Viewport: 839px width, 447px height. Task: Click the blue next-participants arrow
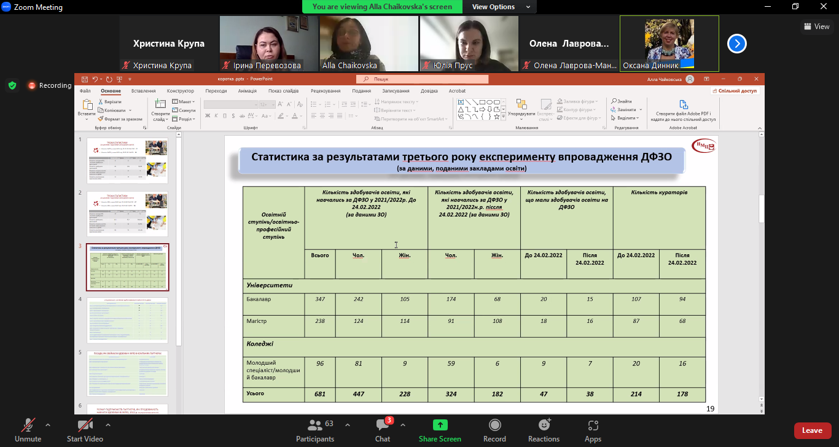pyautogui.click(x=737, y=44)
